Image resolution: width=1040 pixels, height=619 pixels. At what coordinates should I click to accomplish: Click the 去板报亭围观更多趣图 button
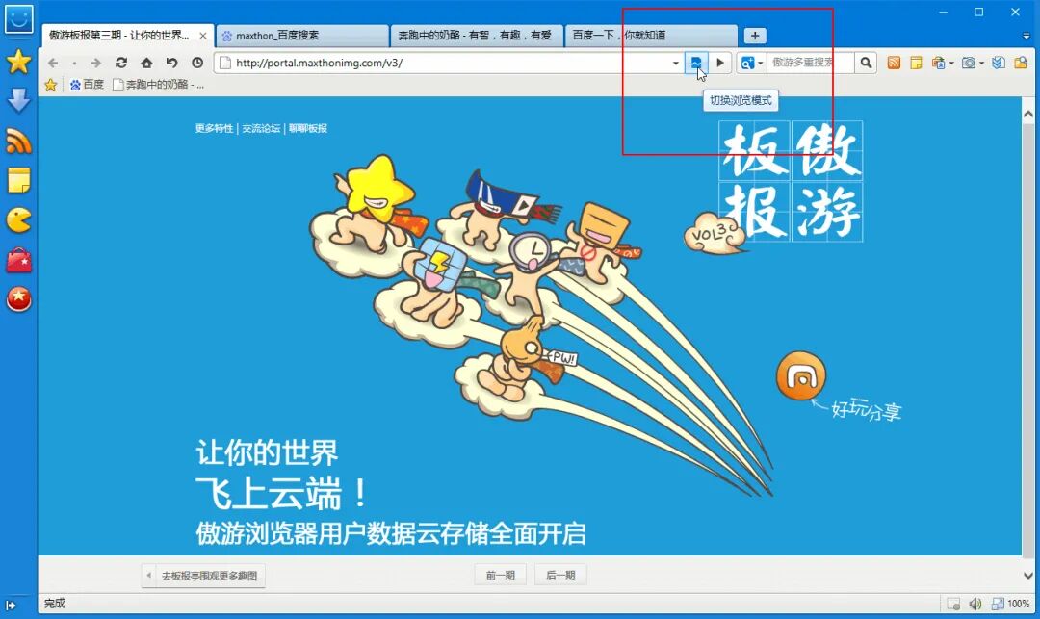[x=203, y=576]
